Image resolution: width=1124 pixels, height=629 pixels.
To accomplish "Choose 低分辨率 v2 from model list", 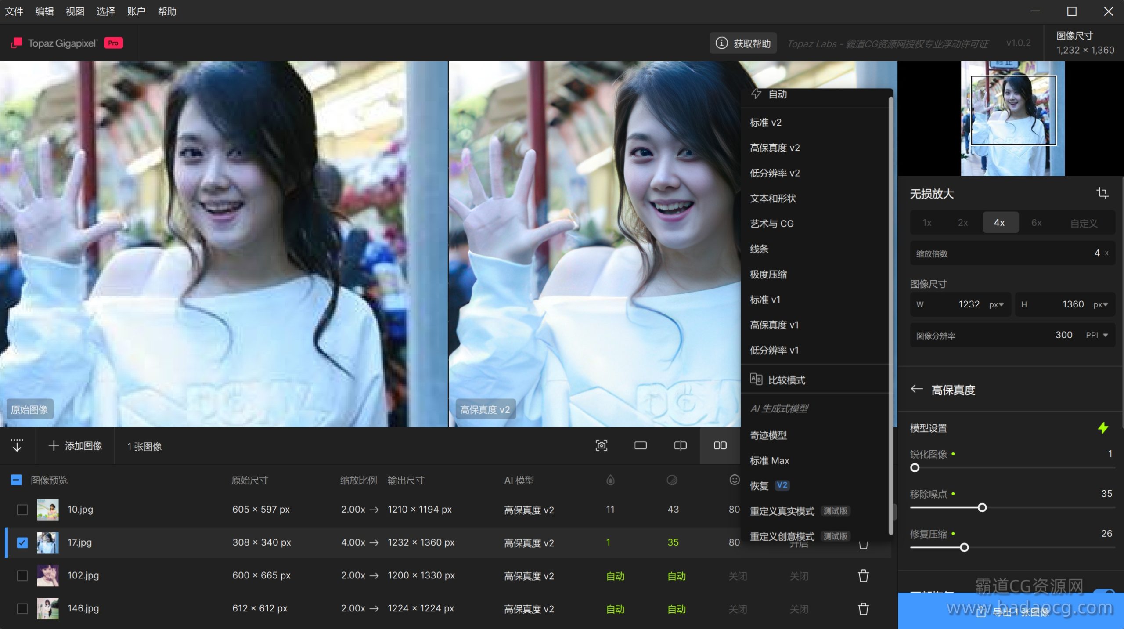I will pos(775,173).
